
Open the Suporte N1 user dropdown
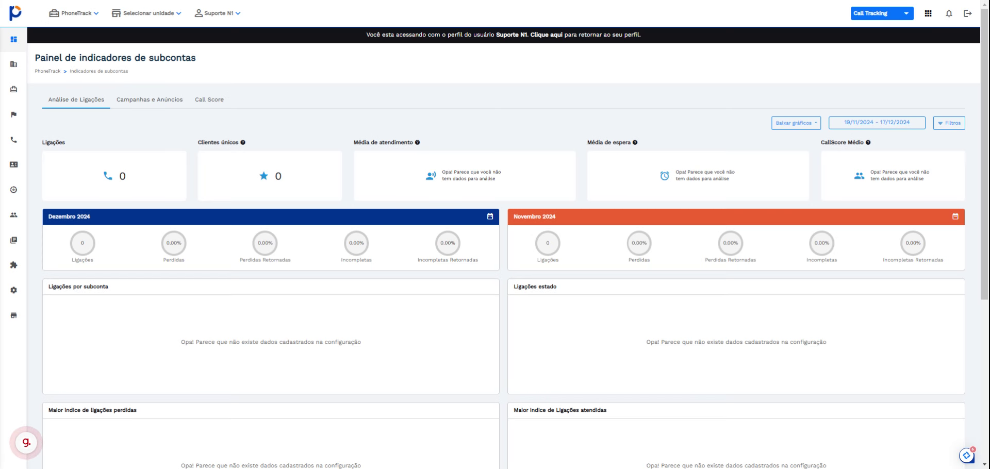(218, 13)
